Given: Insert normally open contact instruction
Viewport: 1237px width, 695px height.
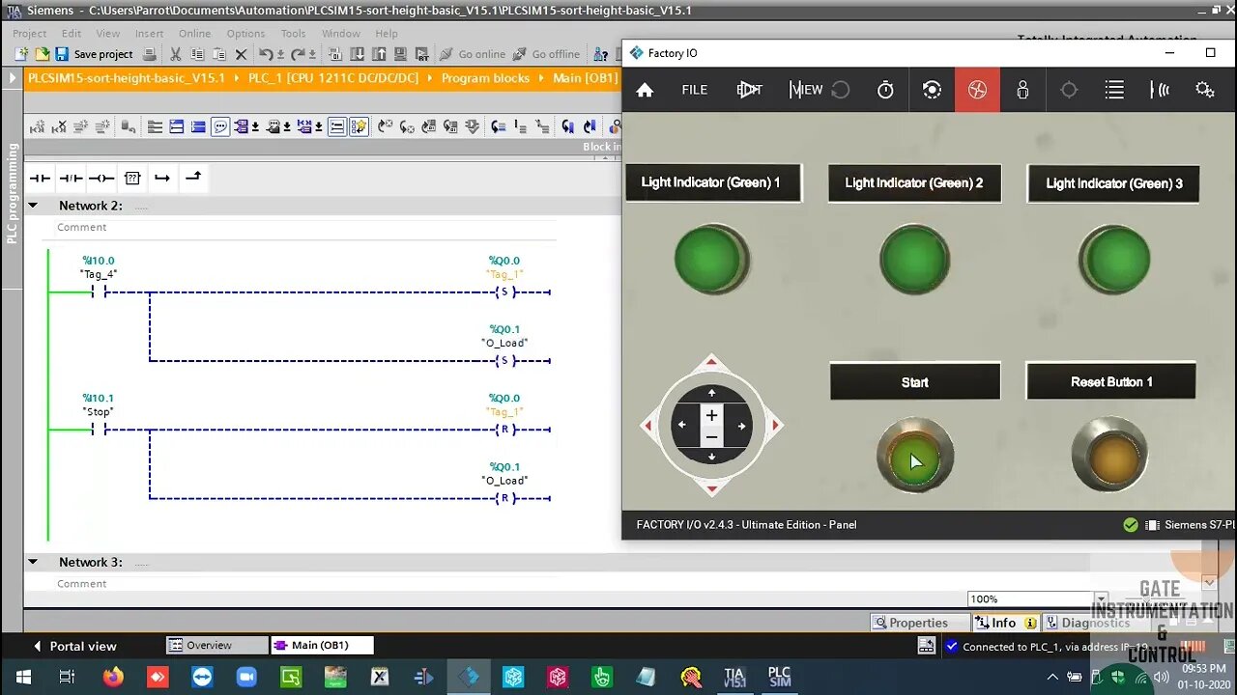Looking at the screenshot, I should (40, 178).
